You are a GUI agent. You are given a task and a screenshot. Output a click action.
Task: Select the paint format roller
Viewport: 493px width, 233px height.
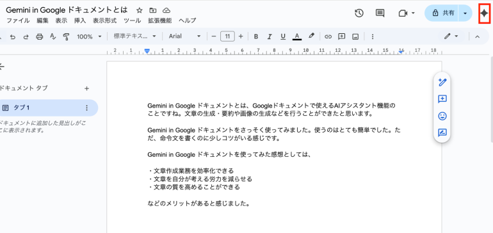pos(66,36)
